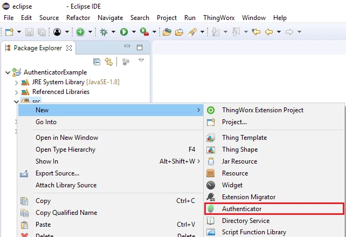
Task: Choose Copy from context menu
Action: pyautogui.click(x=110, y=201)
